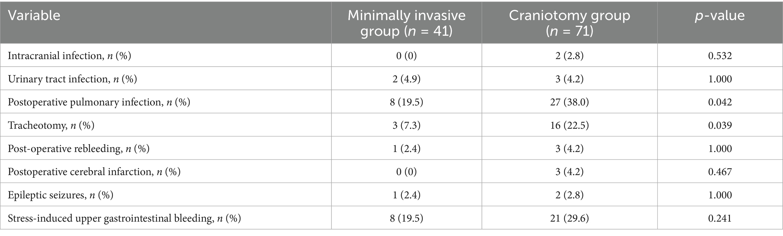
Task: Click the Intracranial infection row label
Action: 69,56
